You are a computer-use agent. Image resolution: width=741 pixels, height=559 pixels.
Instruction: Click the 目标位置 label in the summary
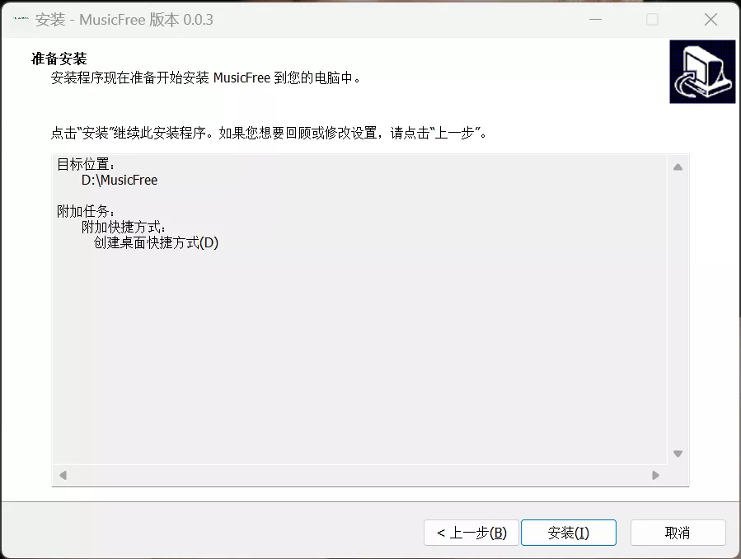click(x=86, y=164)
